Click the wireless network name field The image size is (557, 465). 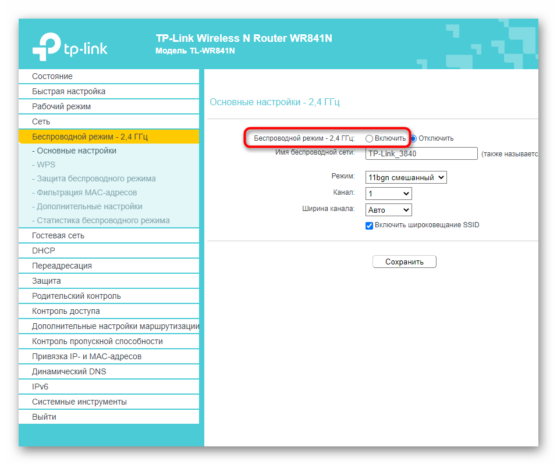click(x=421, y=153)
